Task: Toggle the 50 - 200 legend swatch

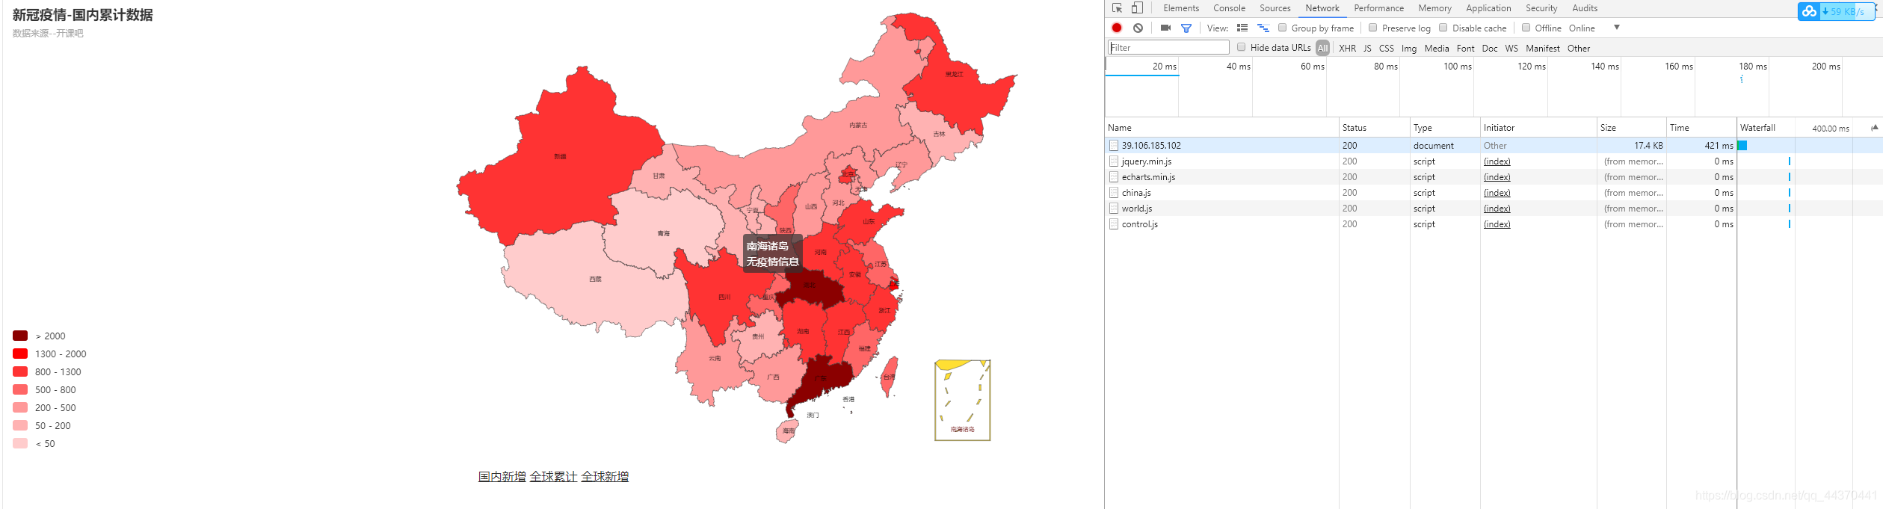Action: click(x=20, y=425)
